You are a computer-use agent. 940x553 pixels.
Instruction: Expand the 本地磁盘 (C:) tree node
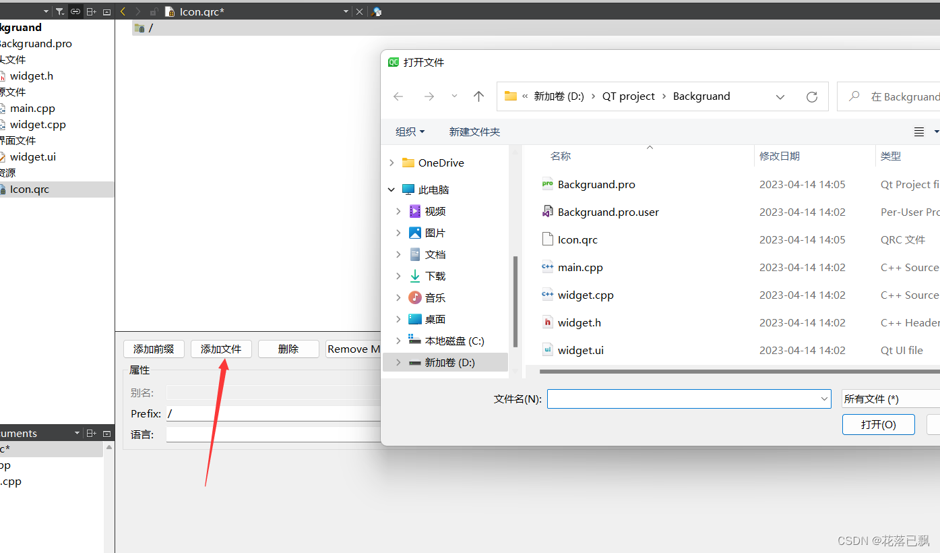pos(398,341)
